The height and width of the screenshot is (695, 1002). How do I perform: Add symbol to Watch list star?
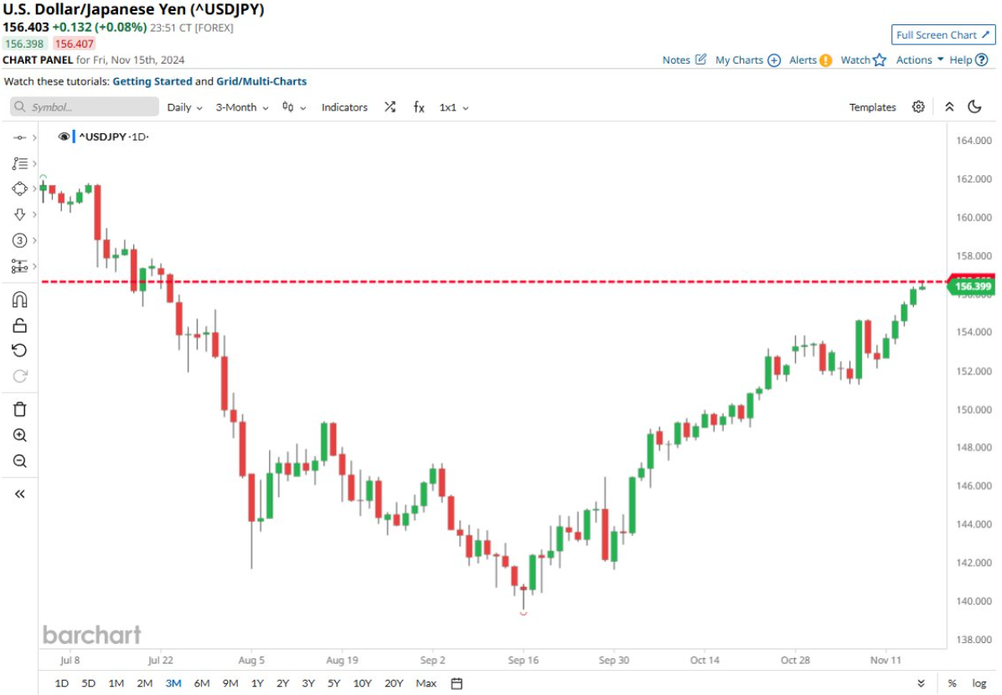(x=863, y=59)
